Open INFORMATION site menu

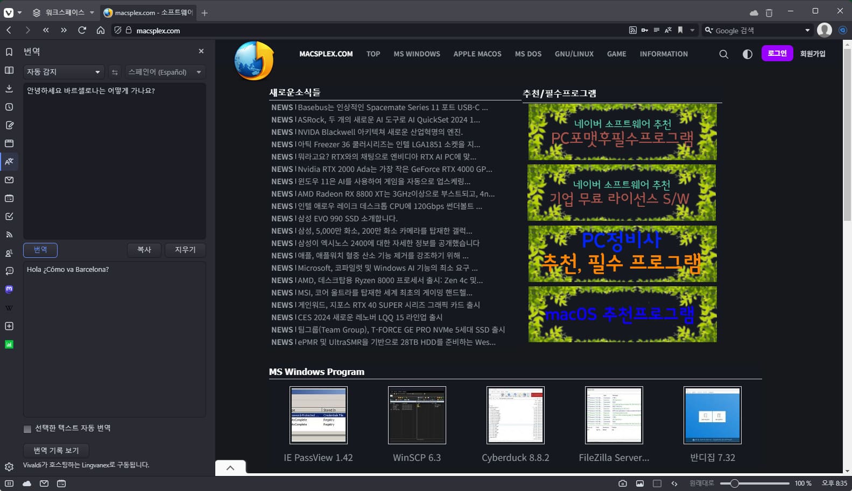coord(664,54)
